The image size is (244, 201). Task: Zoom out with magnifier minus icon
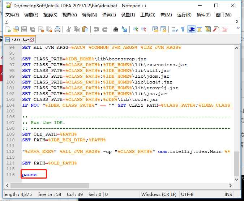[144, 29]
